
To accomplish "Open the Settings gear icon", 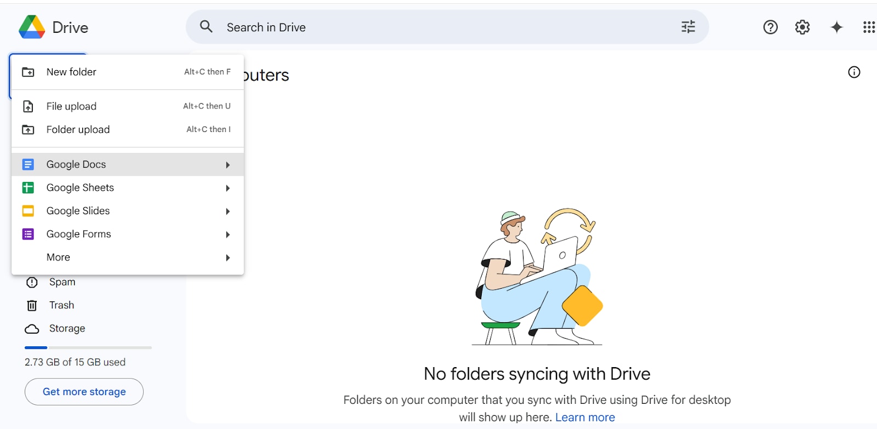I will [802, 27].
